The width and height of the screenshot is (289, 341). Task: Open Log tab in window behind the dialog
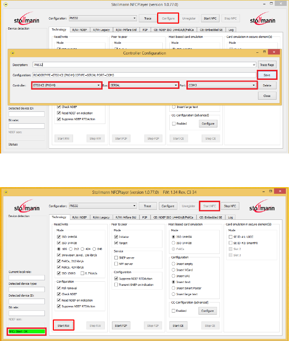(231, 30)
